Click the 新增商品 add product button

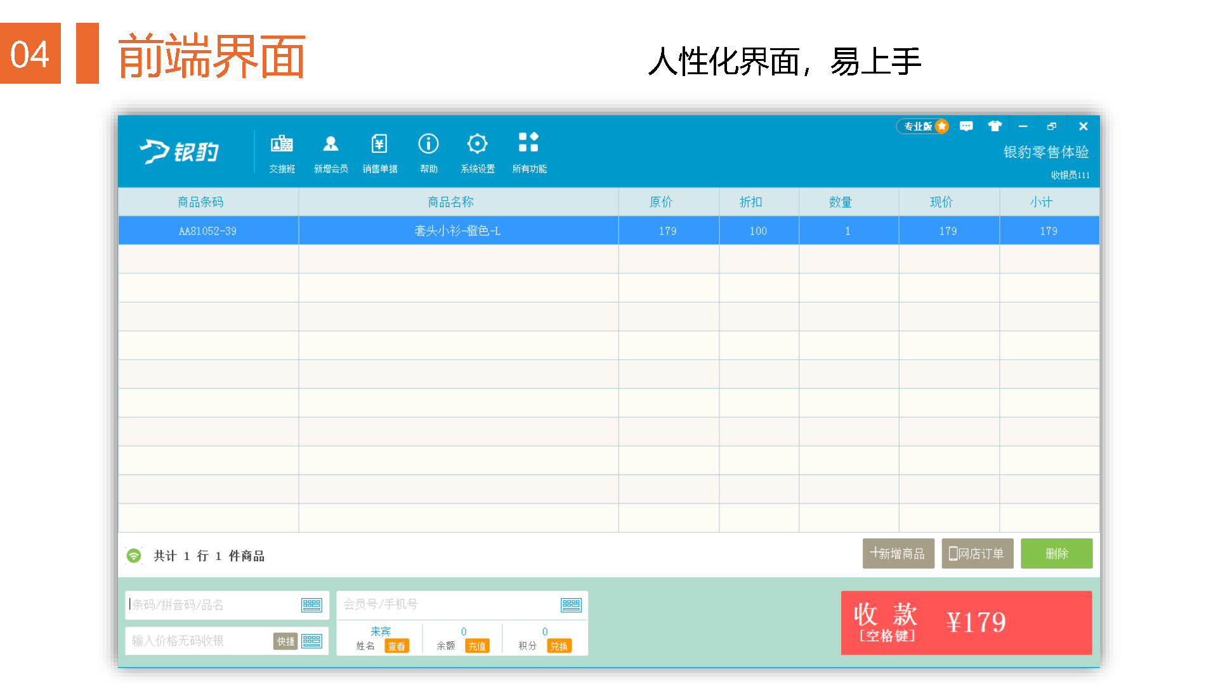(898, 554)
